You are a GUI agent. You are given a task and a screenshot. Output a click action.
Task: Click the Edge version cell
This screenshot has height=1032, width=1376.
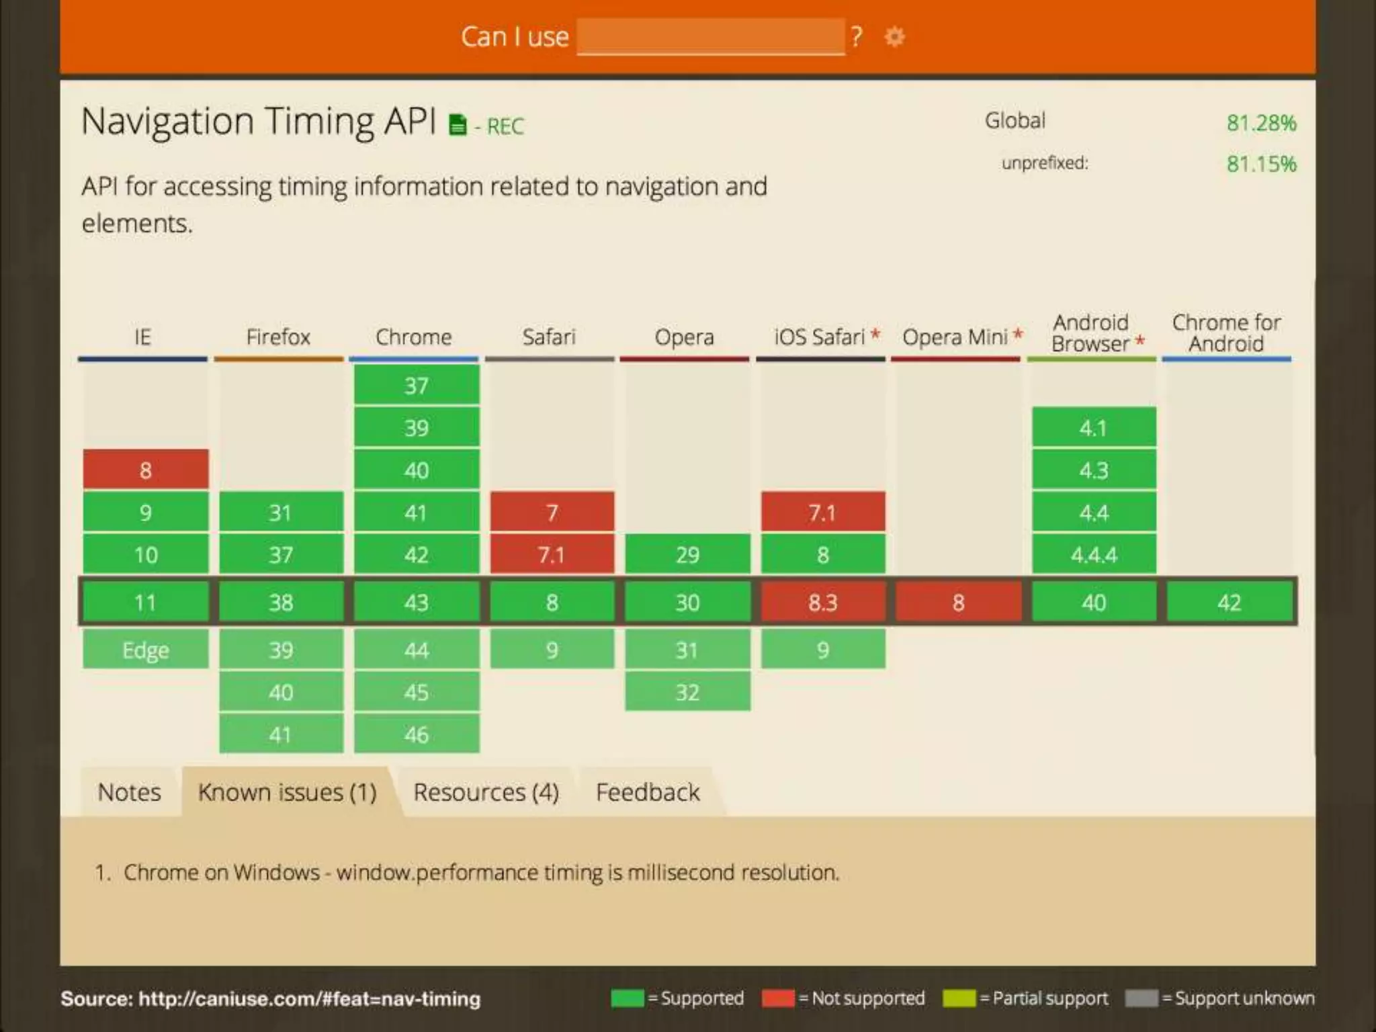146,650
